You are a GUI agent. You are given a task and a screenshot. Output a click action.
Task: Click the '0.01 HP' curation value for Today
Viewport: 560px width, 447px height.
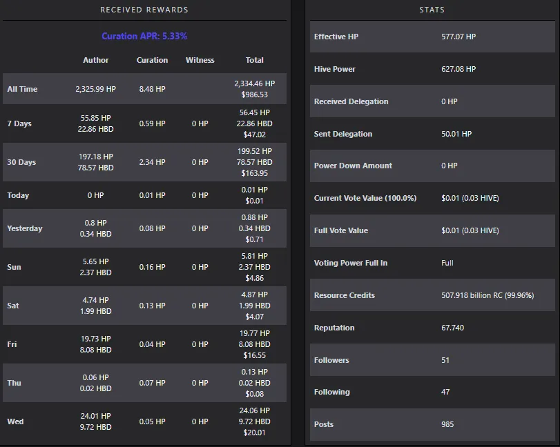[x=152, y=195]
